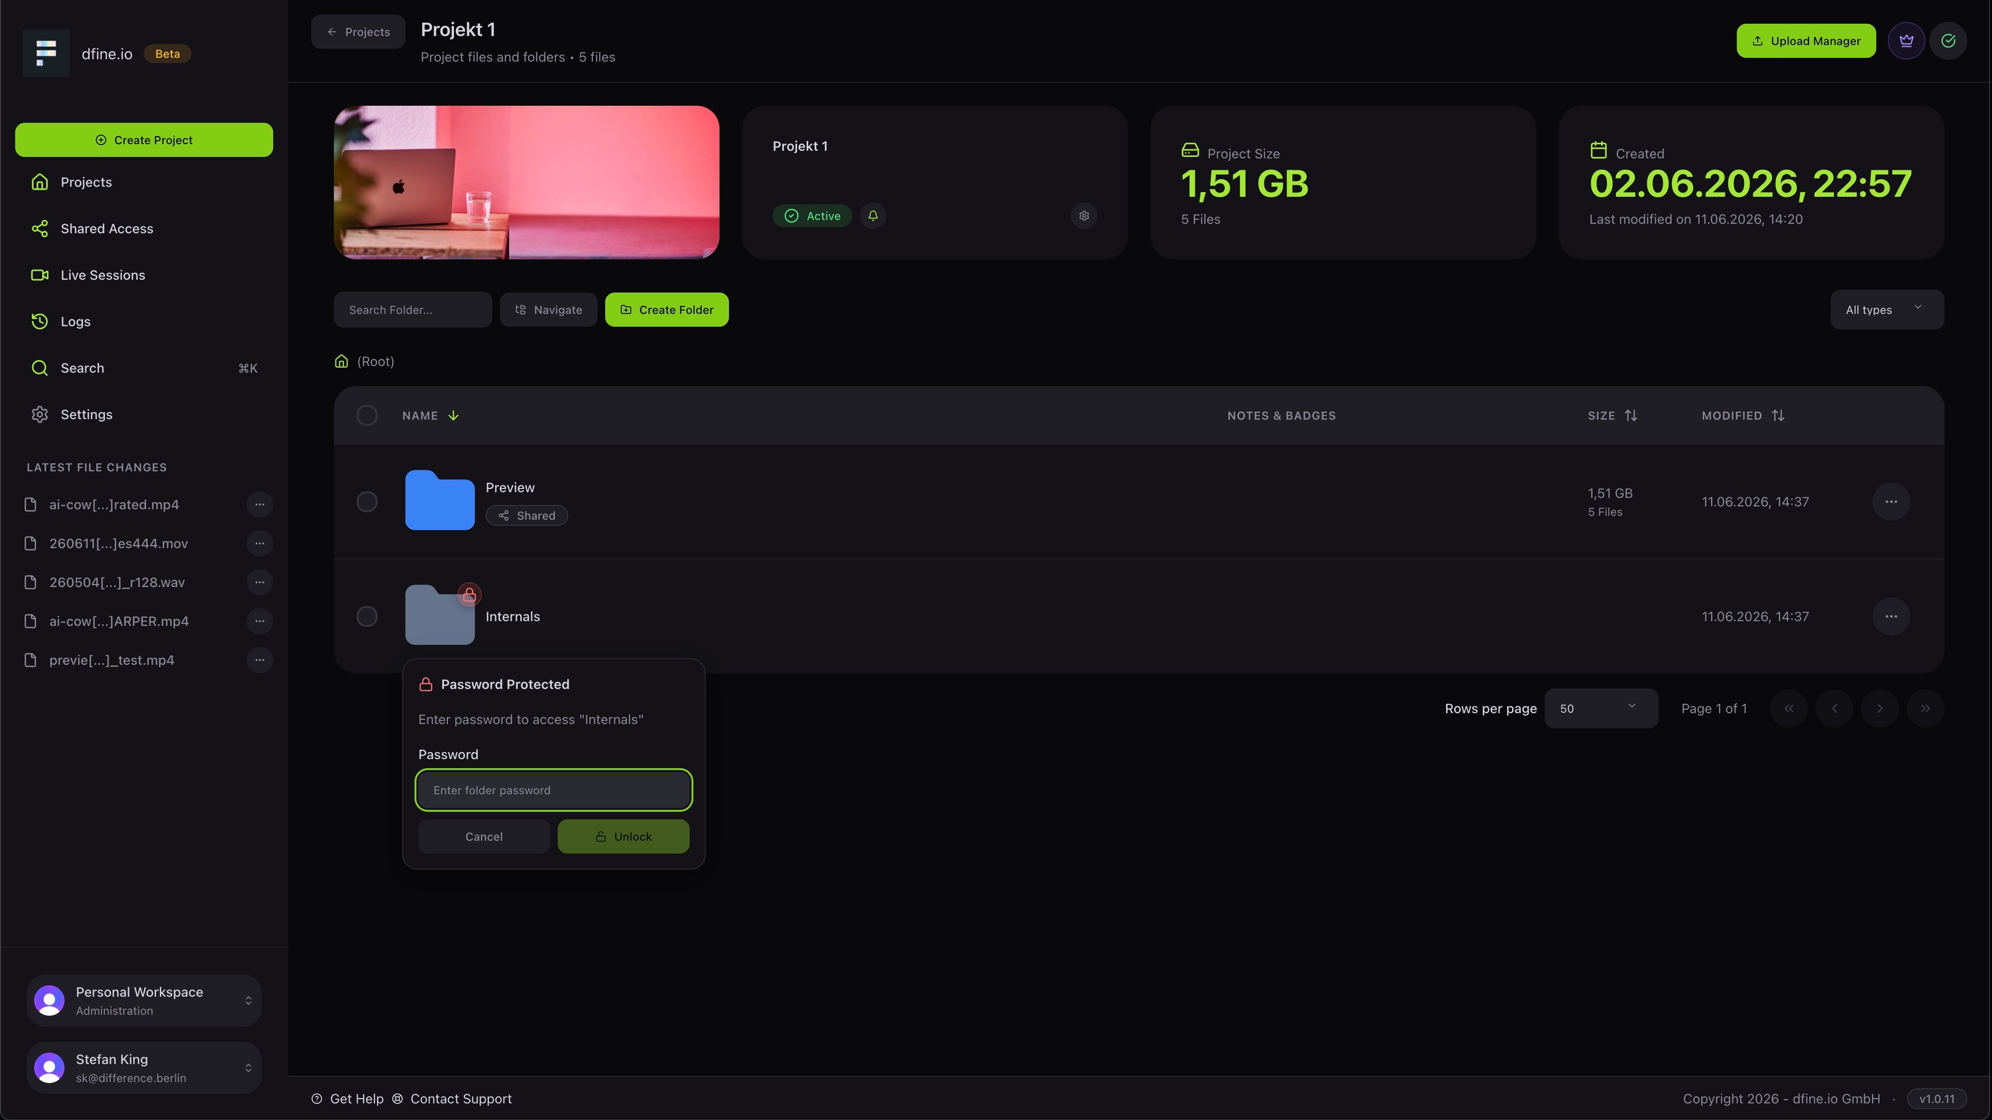Click the notification bell icon beside Active
Viewport: 1992px width, 1120px height.
coord(872,216)
